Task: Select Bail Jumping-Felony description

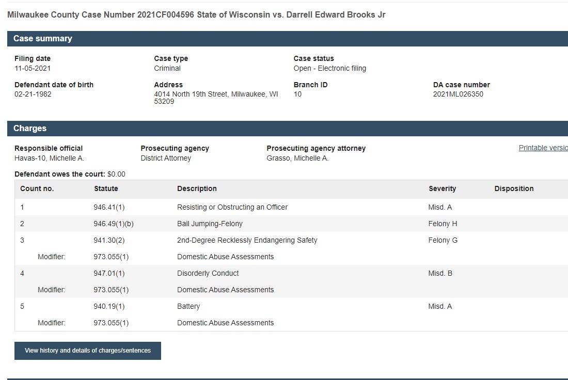Action: point(210,224)
